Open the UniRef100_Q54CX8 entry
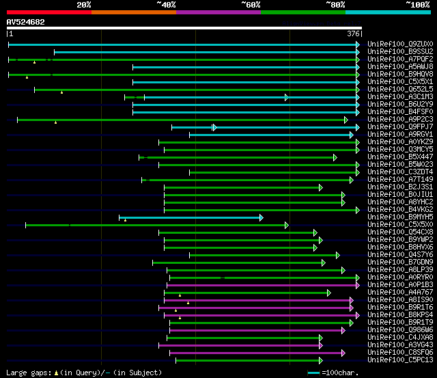This screenshot has width=437, height=378. [400, 232]
